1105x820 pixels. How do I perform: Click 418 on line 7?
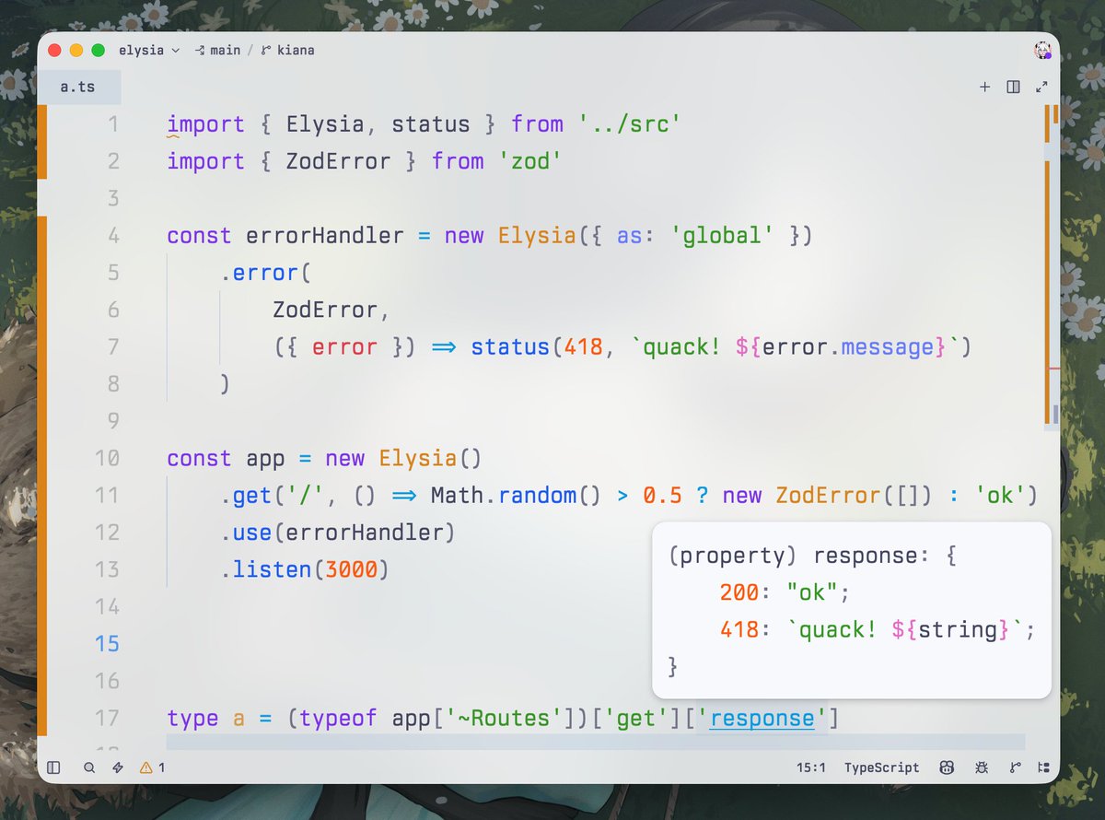[584, 347]
